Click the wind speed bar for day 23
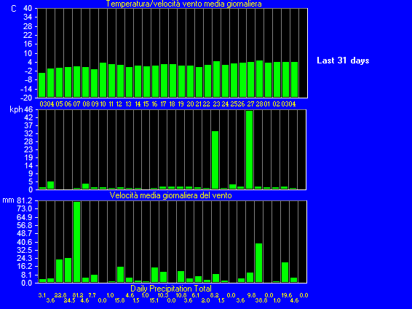Screen dimensions: 412x309 215,160
